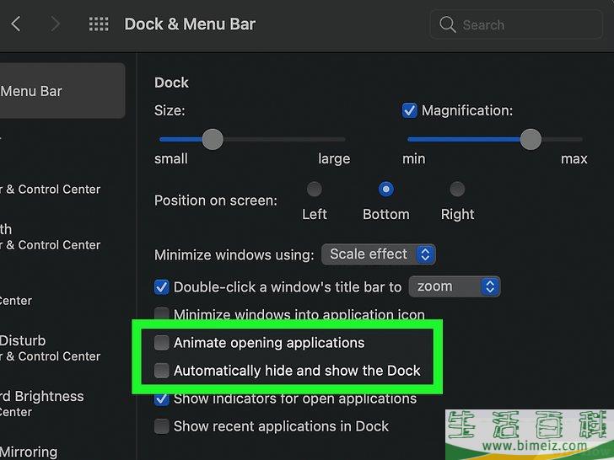This screenshot has height=460, width=614.
Task: Click the 'max' label under Magnification slider
Action: click(574, 158)
